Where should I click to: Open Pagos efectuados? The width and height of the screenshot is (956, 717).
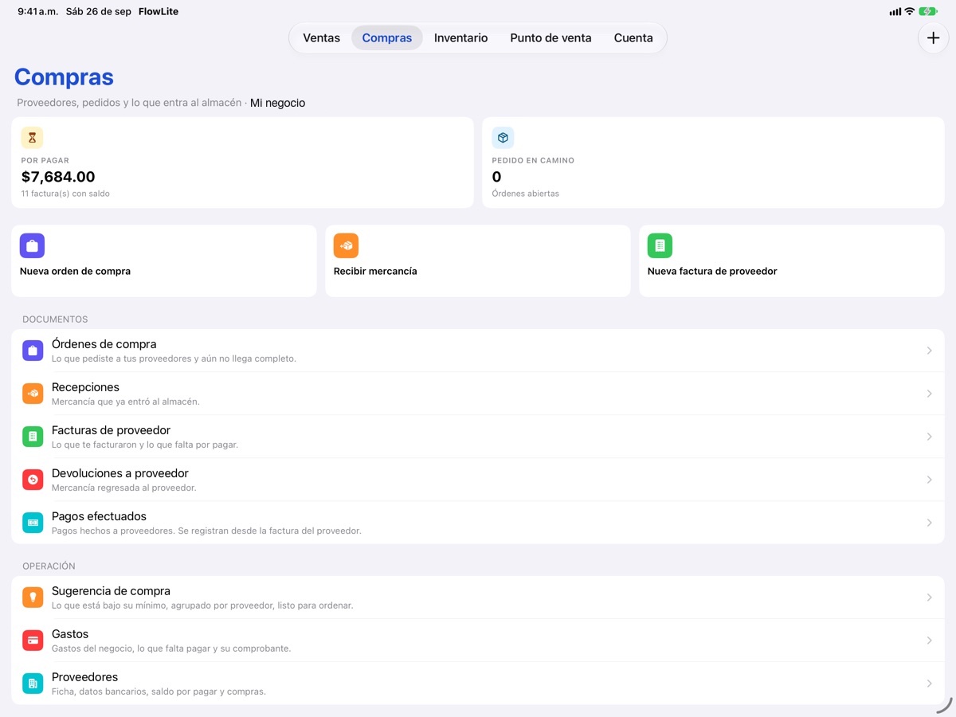478,523
